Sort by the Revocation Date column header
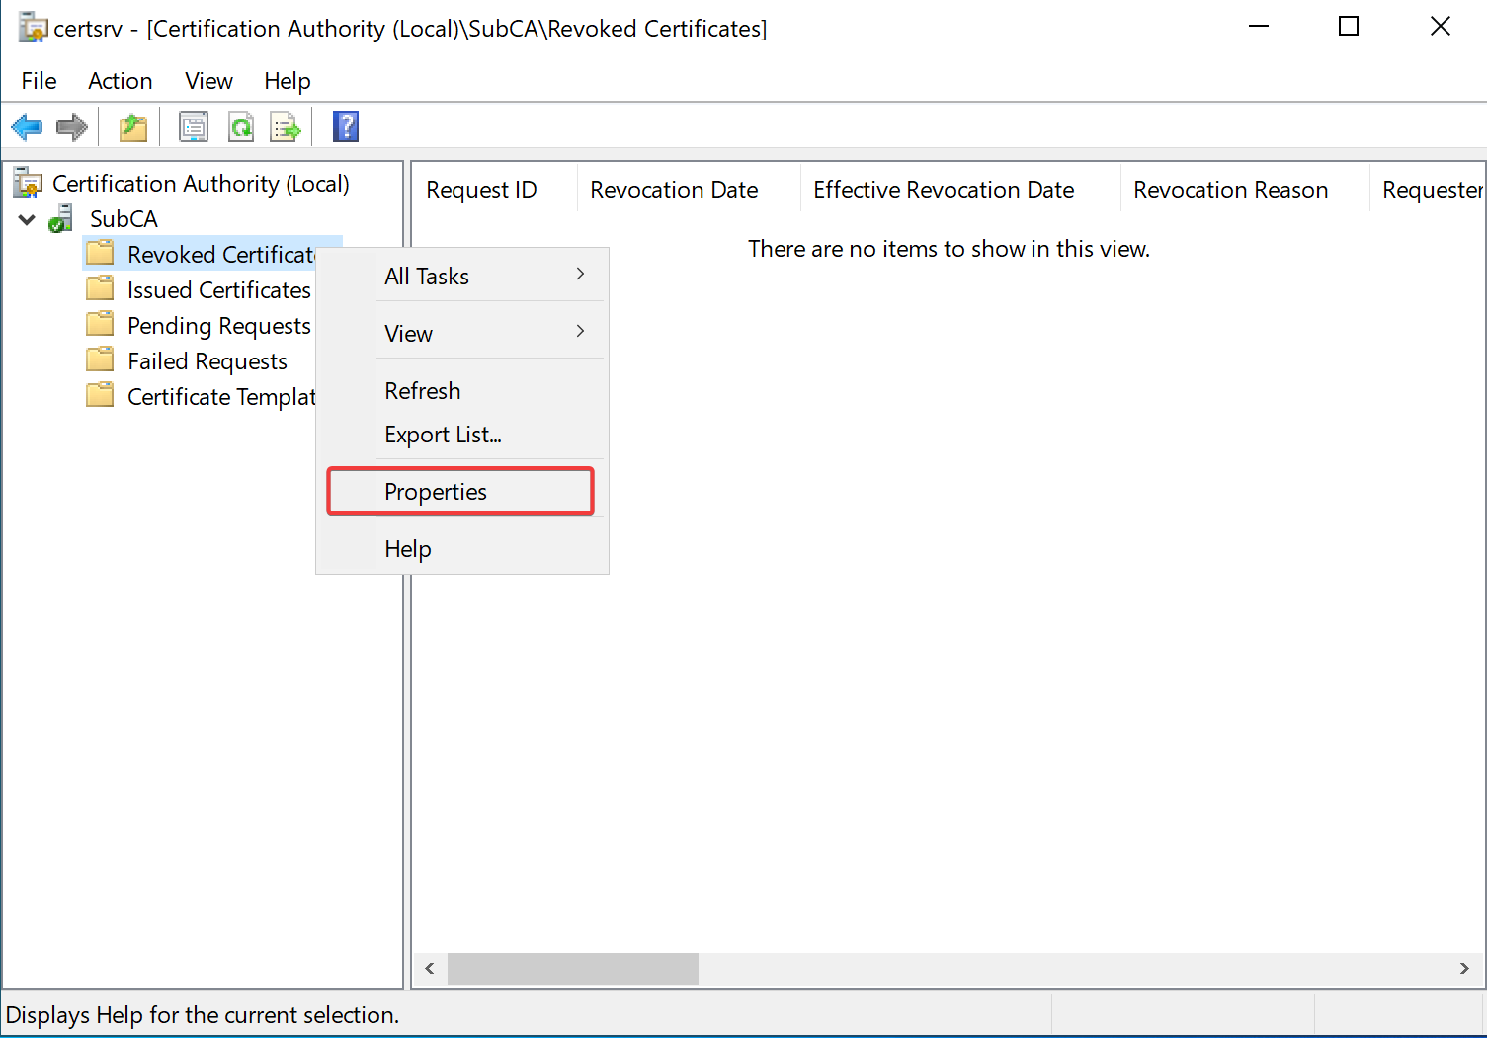1487x1038 pixels. click(674, 190)
